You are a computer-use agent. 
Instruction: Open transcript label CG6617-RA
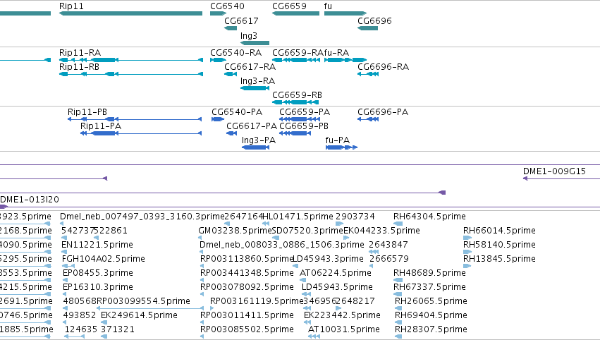[250, 67]
